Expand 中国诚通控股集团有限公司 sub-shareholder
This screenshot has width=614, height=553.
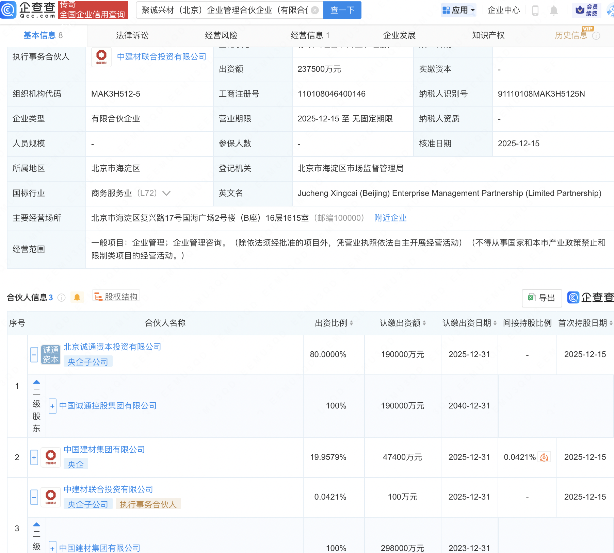(52, 406)
